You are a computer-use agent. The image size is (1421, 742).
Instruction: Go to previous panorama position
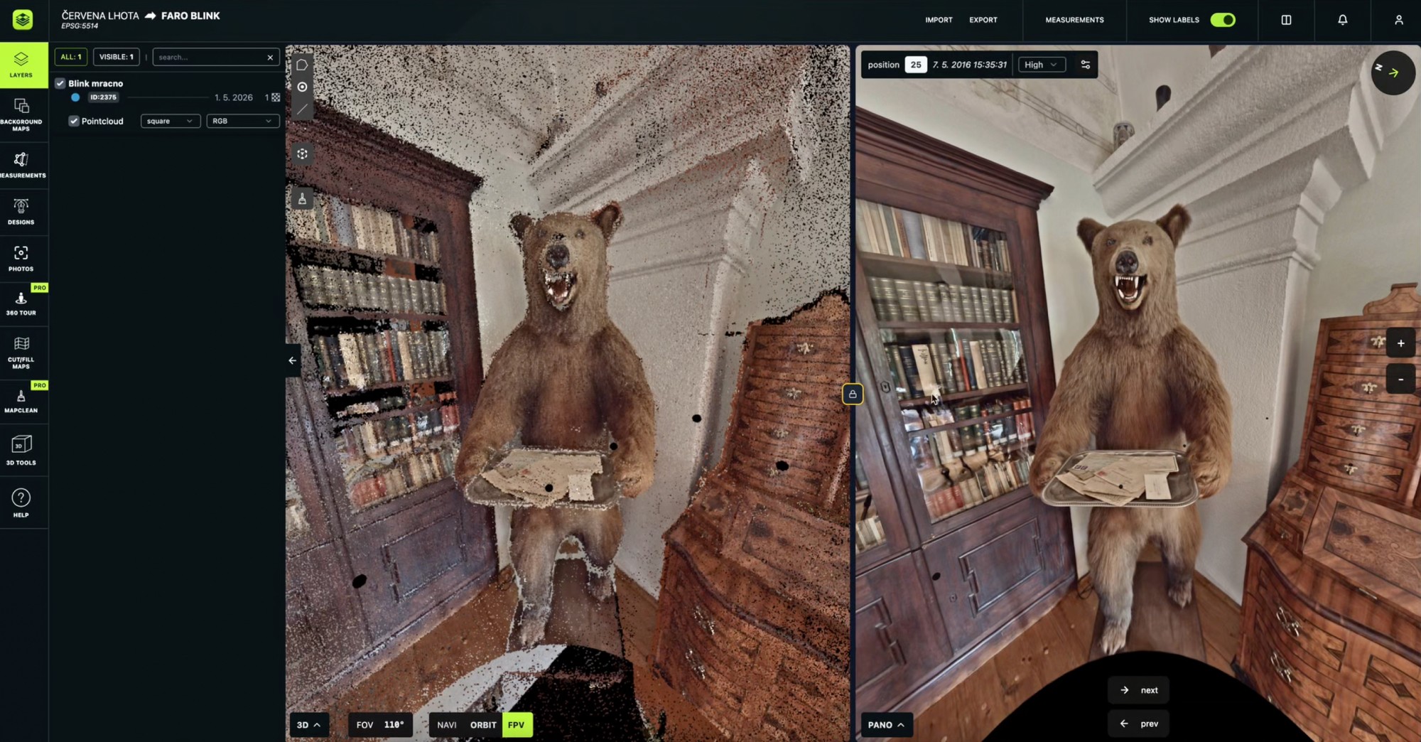click(x=1139, y=724)
